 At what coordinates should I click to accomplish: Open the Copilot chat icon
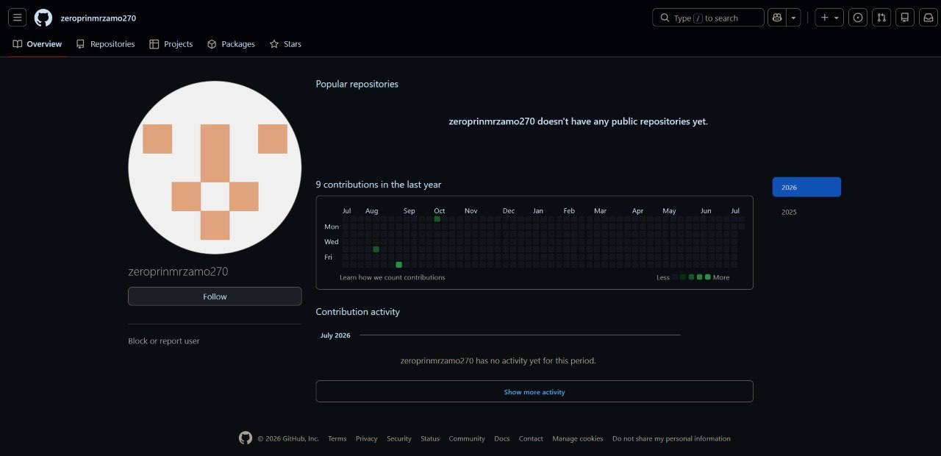click(x=777, y=18)
